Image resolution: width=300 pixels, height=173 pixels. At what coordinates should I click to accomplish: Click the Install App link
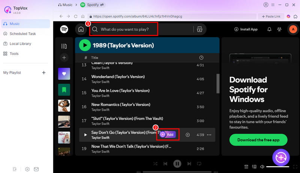246,29
